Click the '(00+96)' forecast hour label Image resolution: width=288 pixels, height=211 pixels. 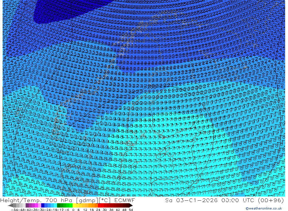coord(271,200)
